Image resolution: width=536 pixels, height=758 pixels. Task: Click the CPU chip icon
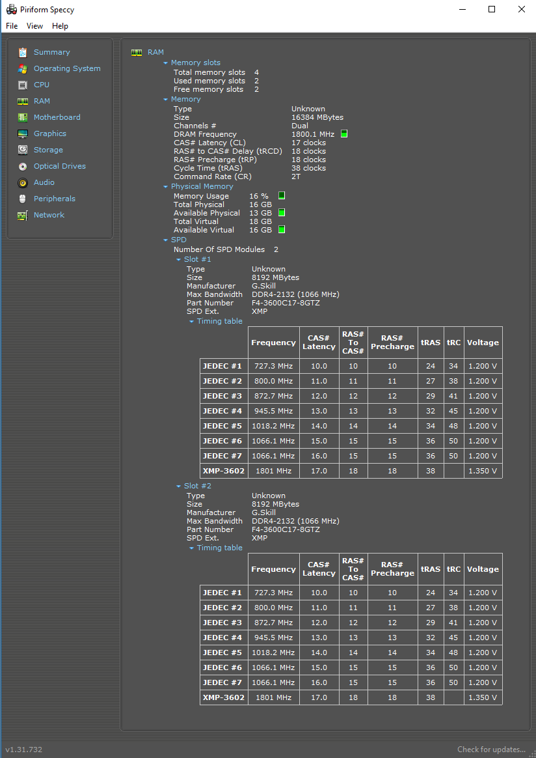pos(23,85)
